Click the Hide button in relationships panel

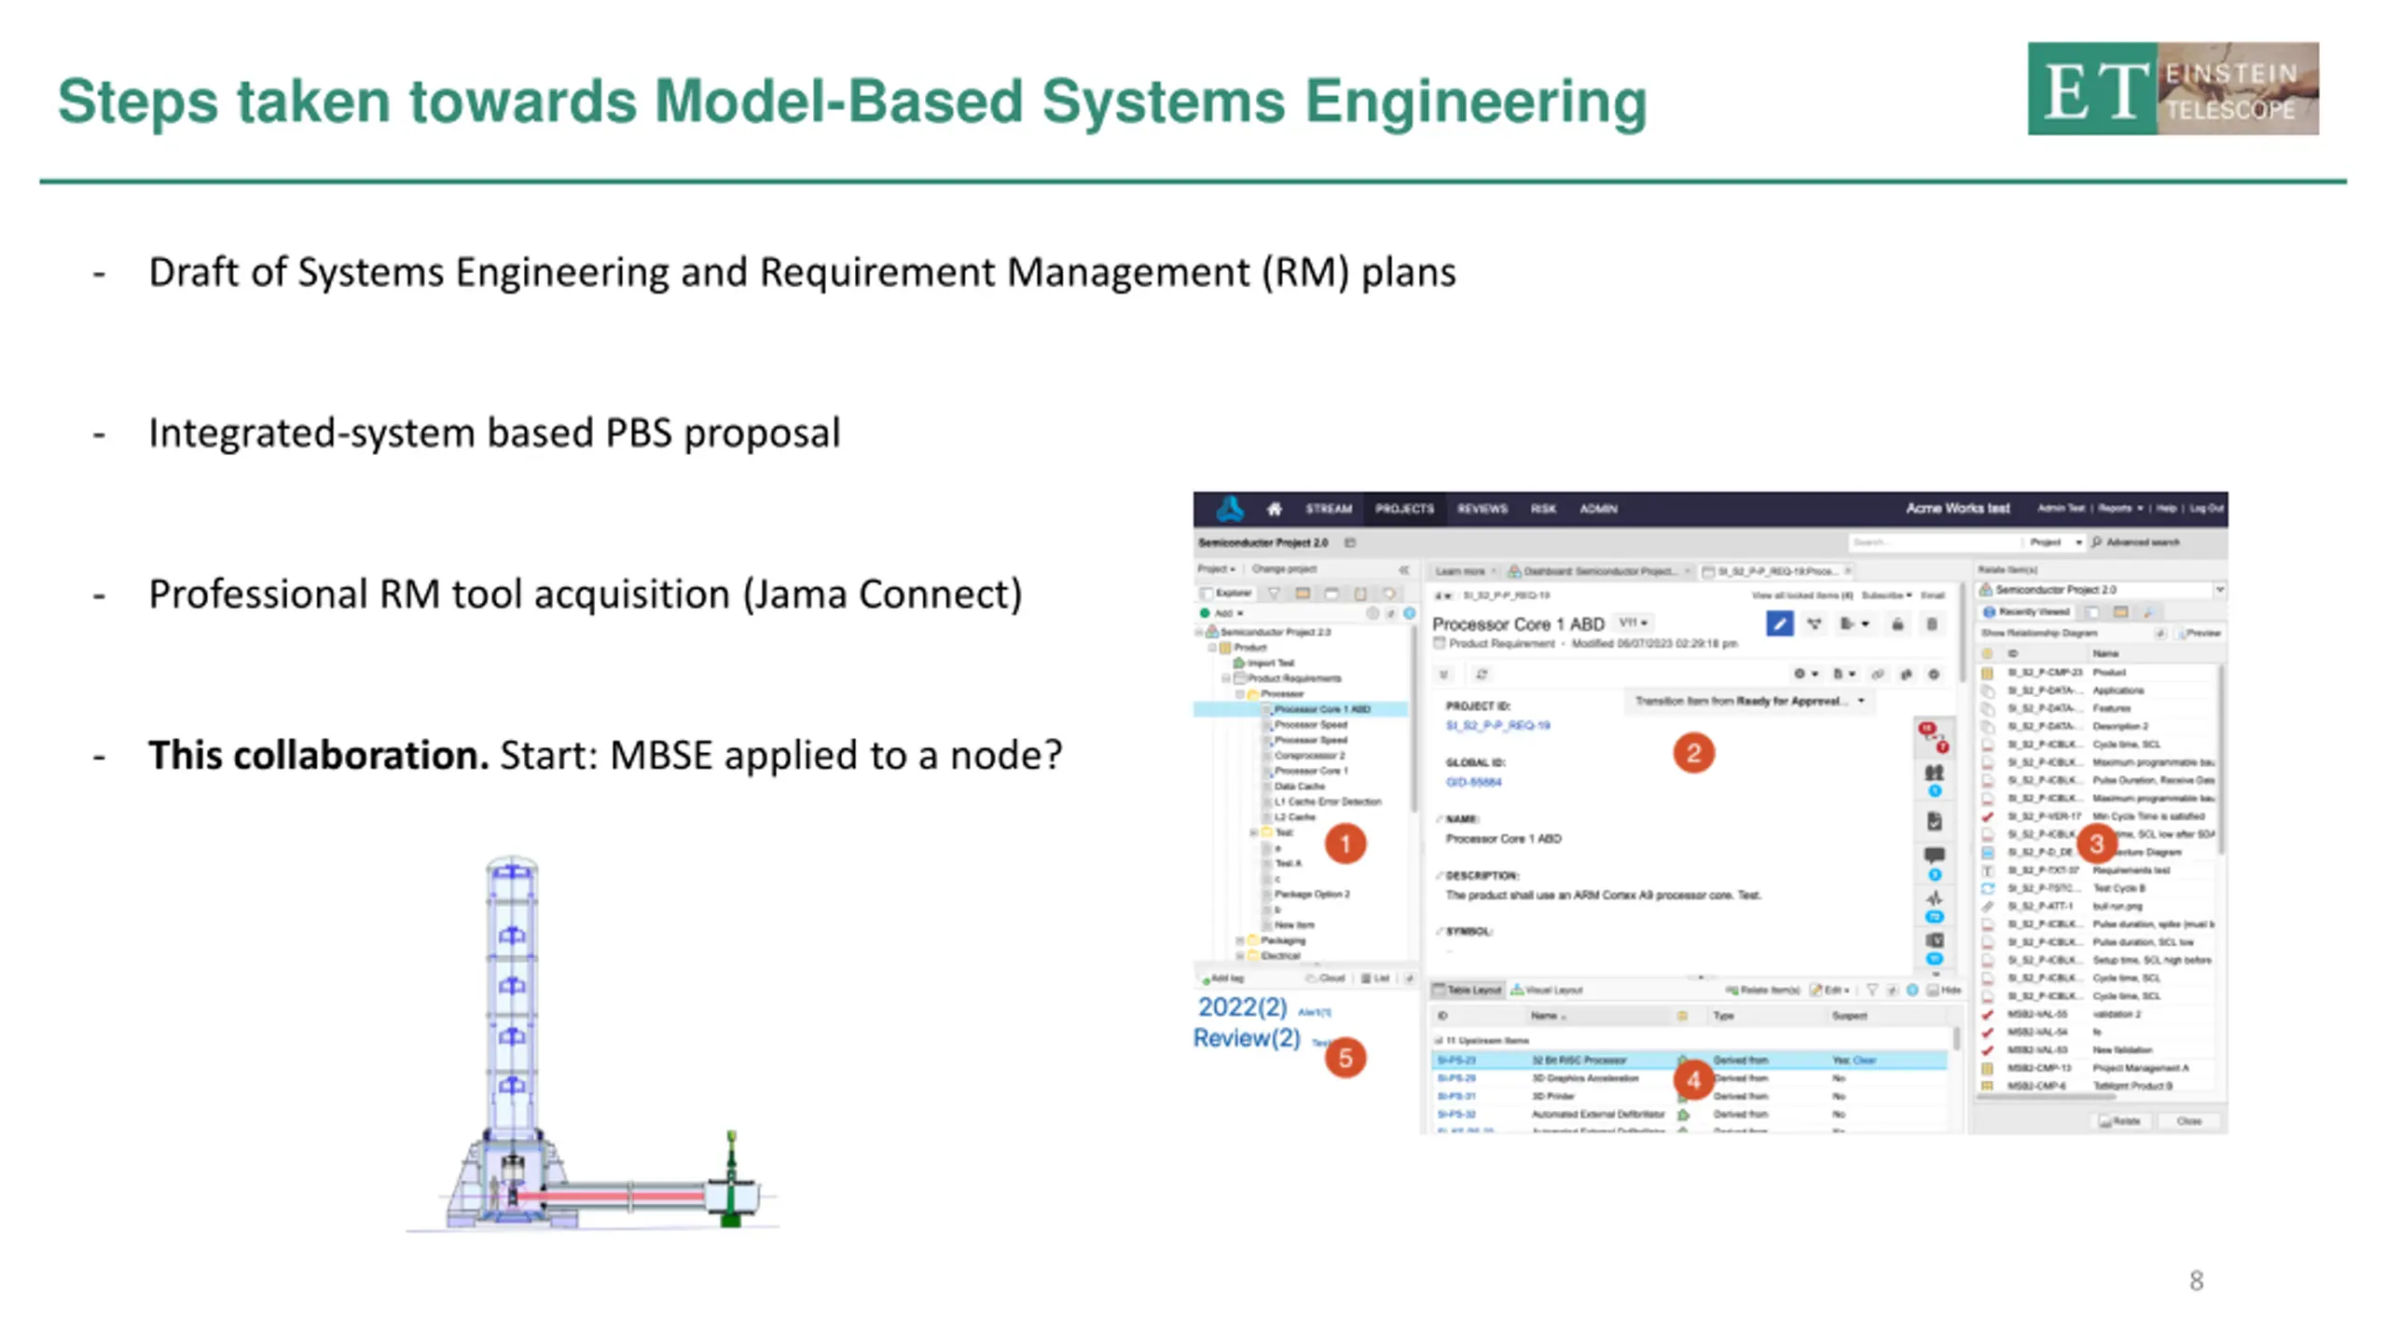(1944, 990)
